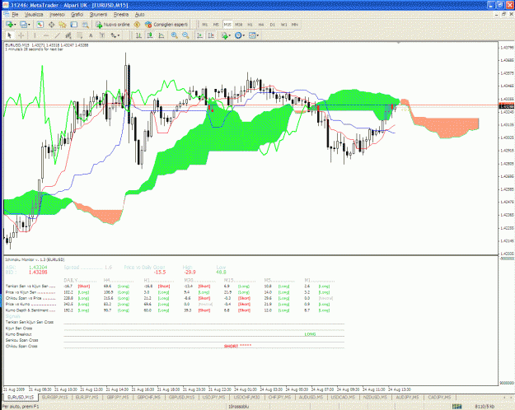The image size is (515, 410).
Task: Open the Grafici menu
Action: (77, 15)
